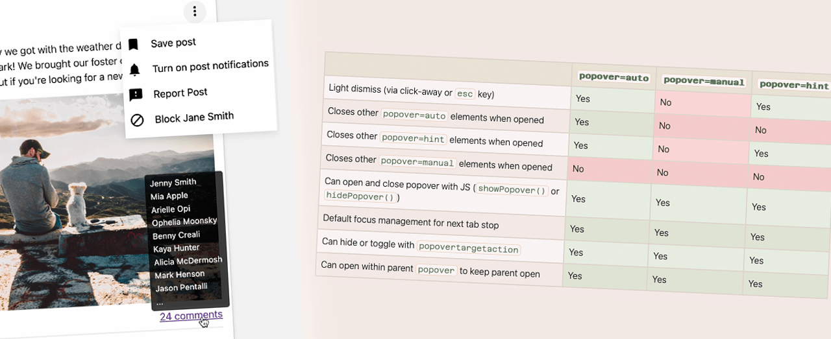Click the popovertargetaction code label
The height and width of the screenshot is (339, 831).
pyautogui.click(x=469, y=249)
